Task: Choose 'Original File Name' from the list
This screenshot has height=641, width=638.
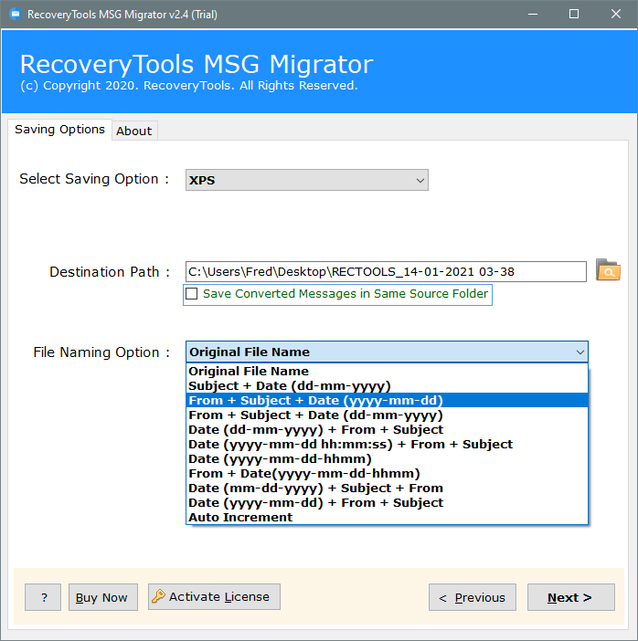Action: pyautogui.click(x=387, y=372)
